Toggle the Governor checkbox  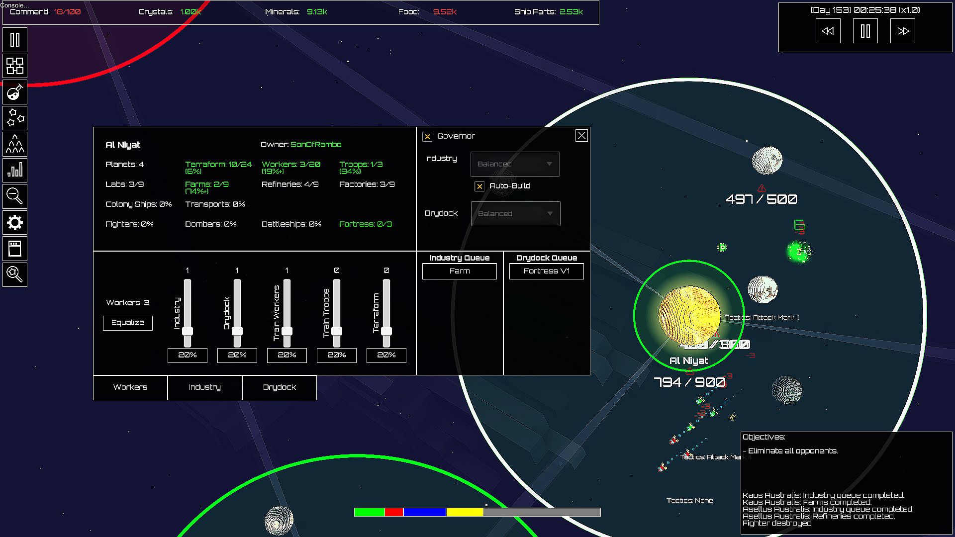pos(427,137)
